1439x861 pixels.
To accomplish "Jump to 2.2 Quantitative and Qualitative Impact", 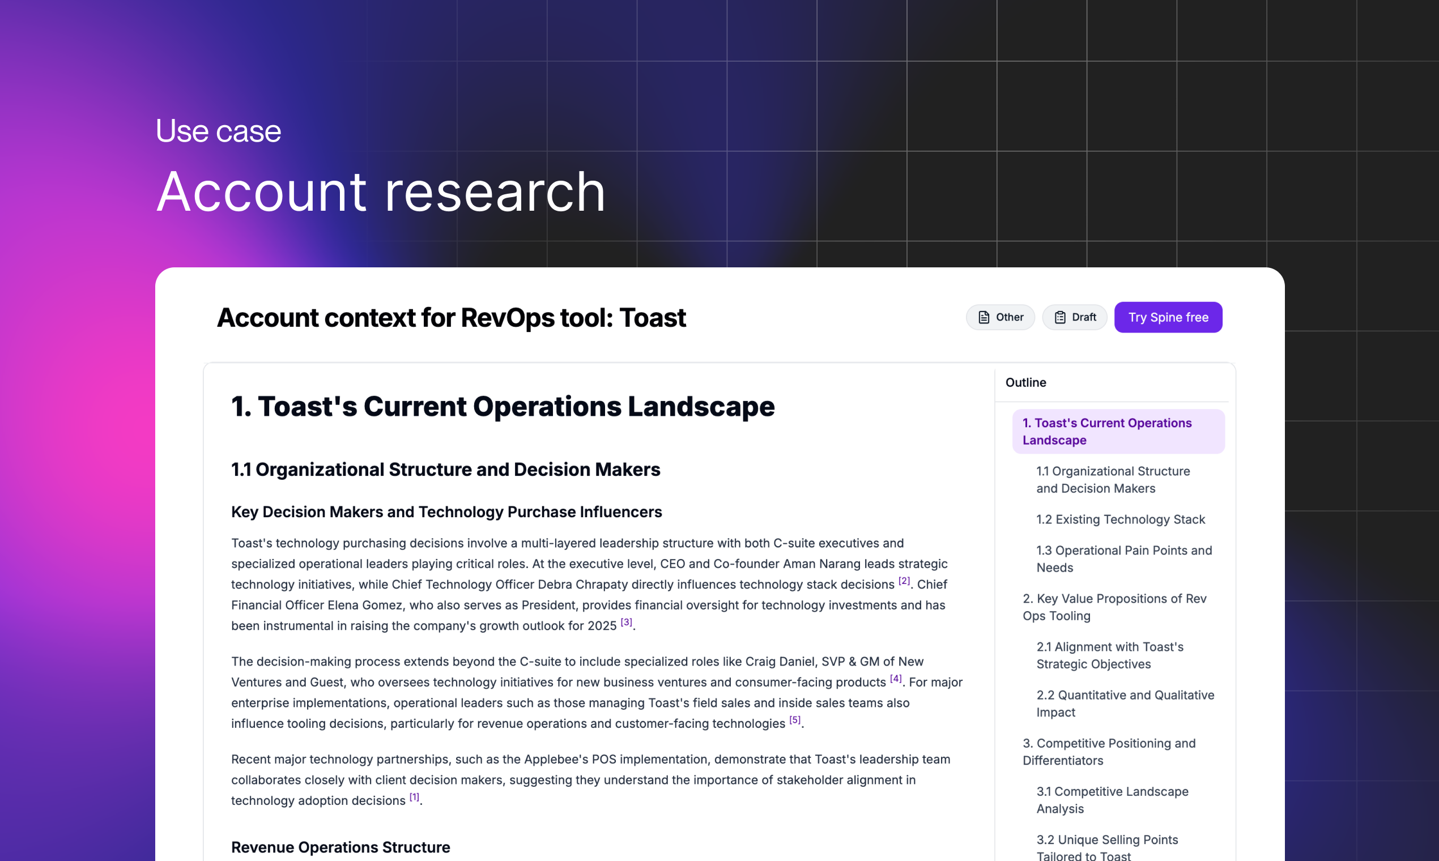I will coord(1125,703).
